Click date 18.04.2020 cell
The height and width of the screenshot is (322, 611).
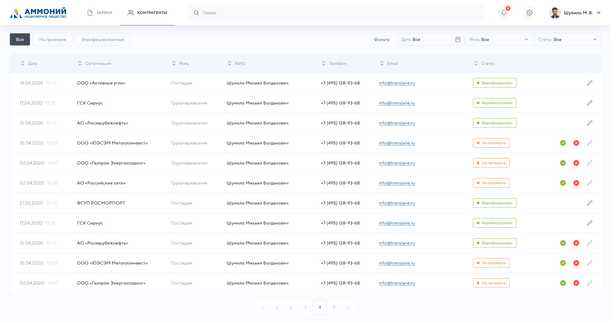point(31,83)
